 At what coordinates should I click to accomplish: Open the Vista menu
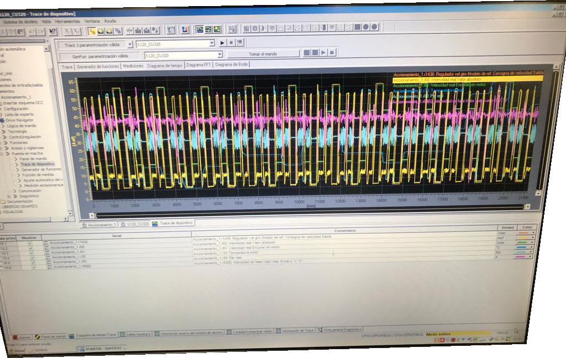coord(46,22)
